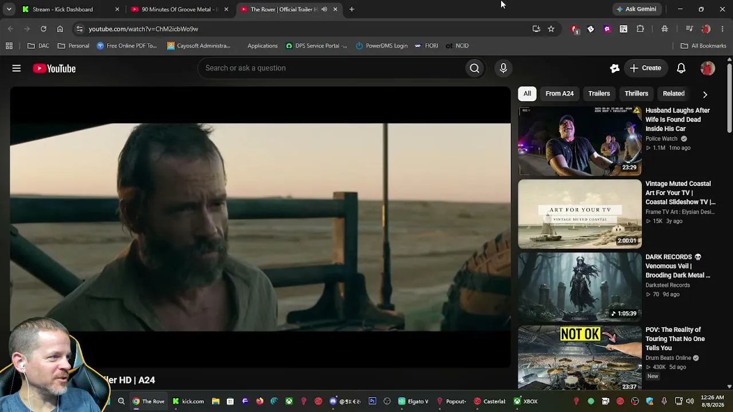Open the media controls icon in toolbar
The image size is (733, 412).
pyautogui.click(x=689, y=29)
